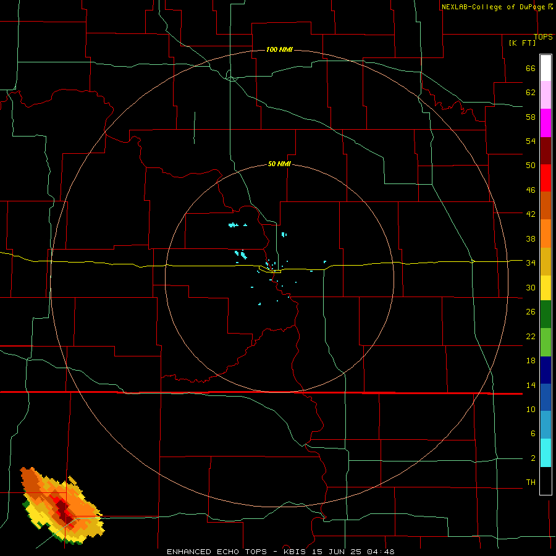Click the black TH legend swatch
556x556 pixels.
(x=545, y=481)
